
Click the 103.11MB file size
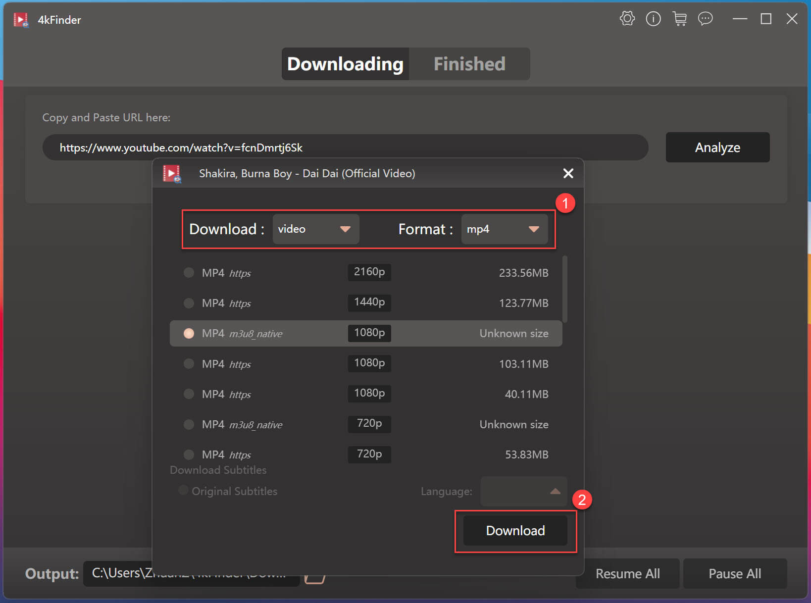(x=524, y=364)
